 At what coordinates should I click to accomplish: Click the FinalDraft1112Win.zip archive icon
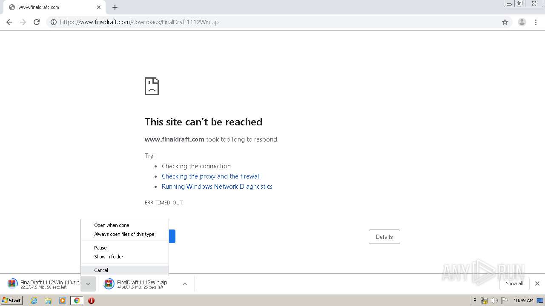(109, 284)
